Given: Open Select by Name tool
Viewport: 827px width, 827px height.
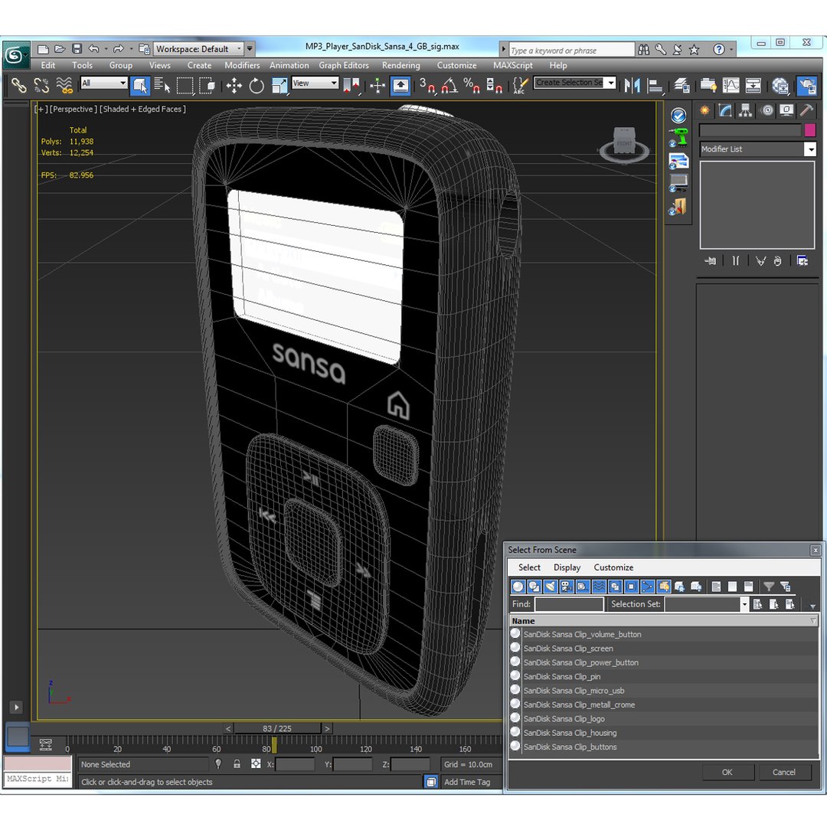Looking at the screenshot, I should pyautogui.click(x=162, y=86).
